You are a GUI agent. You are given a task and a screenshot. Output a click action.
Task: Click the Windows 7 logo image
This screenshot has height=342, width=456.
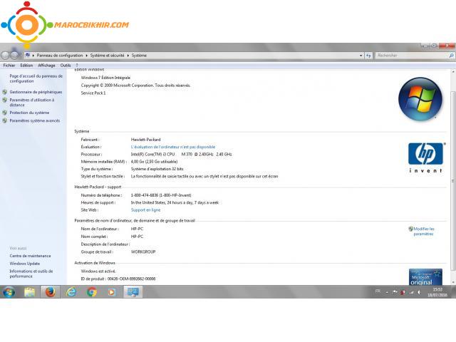click(420, 99)
